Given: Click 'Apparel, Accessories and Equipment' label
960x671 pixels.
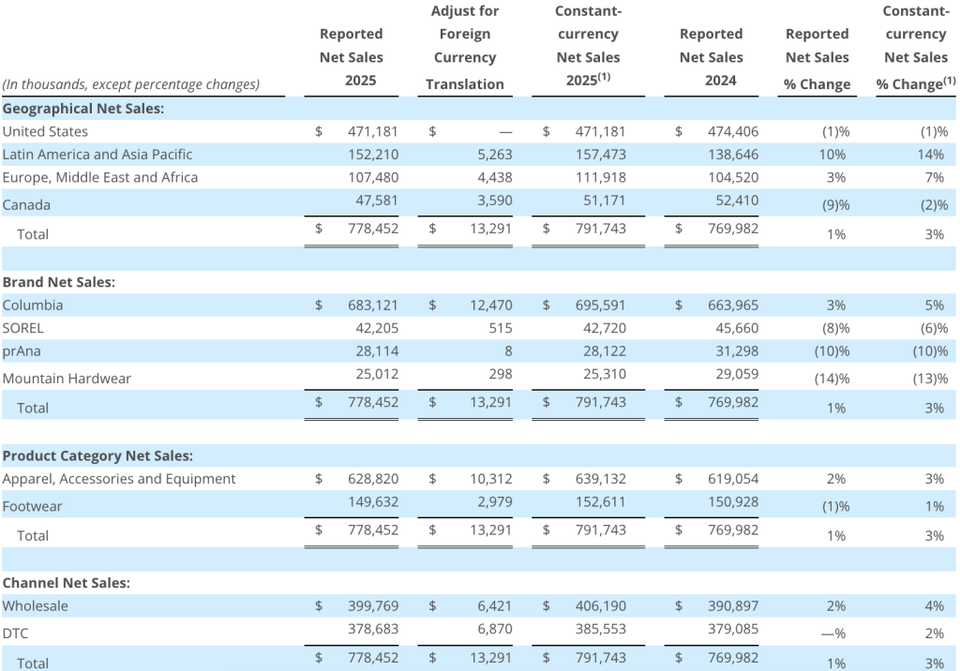Looking at the screenshot, I should tap(119, 479).
